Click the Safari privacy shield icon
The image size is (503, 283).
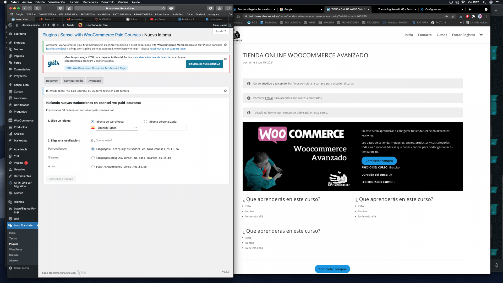(x=61, y=8)
